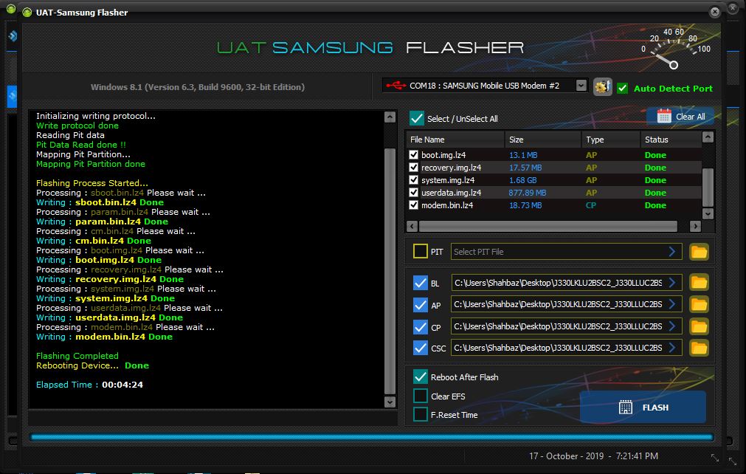Uncheck recovery.img.lz4 file checkbox

(413, 168)
